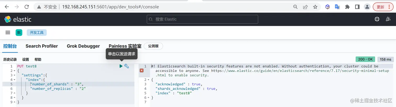396x107 pixels.
Task: Open the 设置 settings menu
Action: (x=26, y=59)
